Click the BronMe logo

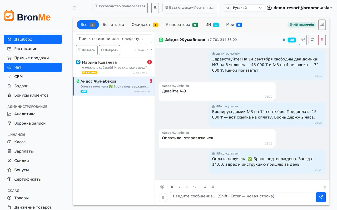click(x=27, y=16)
